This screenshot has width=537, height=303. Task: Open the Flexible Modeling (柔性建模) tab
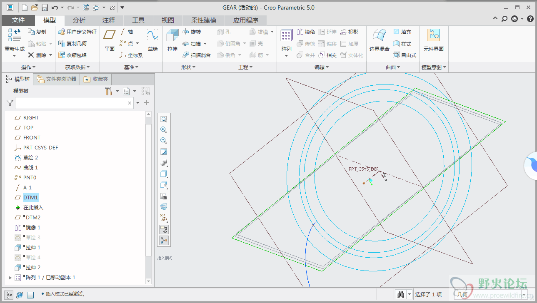coord(204,20)
